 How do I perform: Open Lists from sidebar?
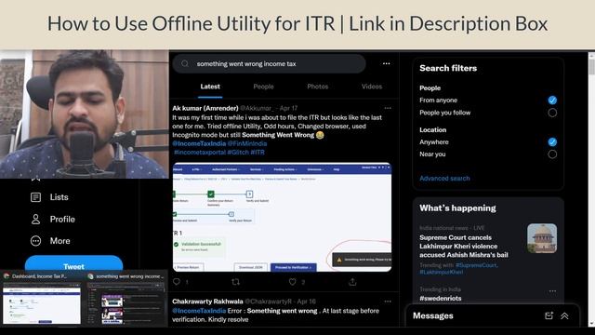pyautogui.click(x=49, y=197)
